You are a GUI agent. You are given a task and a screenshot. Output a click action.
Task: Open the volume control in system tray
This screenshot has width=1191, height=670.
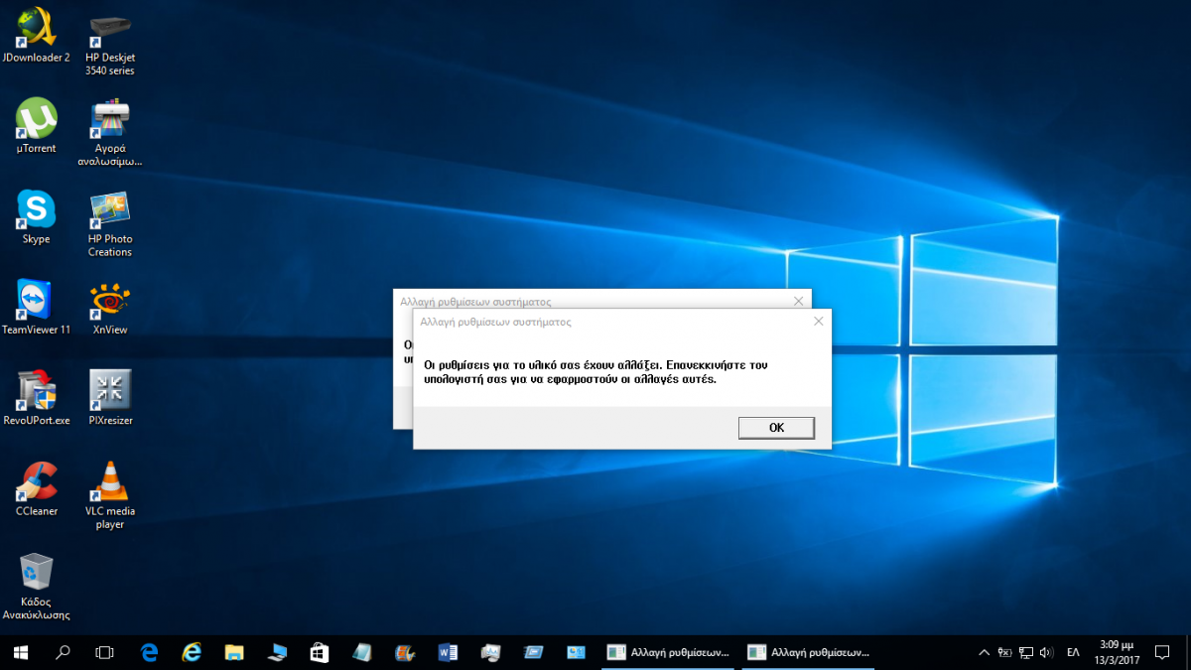tap(1045, 652)
